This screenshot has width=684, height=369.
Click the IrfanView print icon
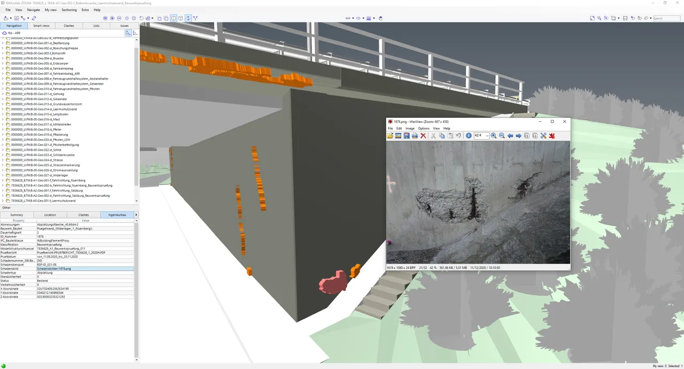click(x=415, y=136)
